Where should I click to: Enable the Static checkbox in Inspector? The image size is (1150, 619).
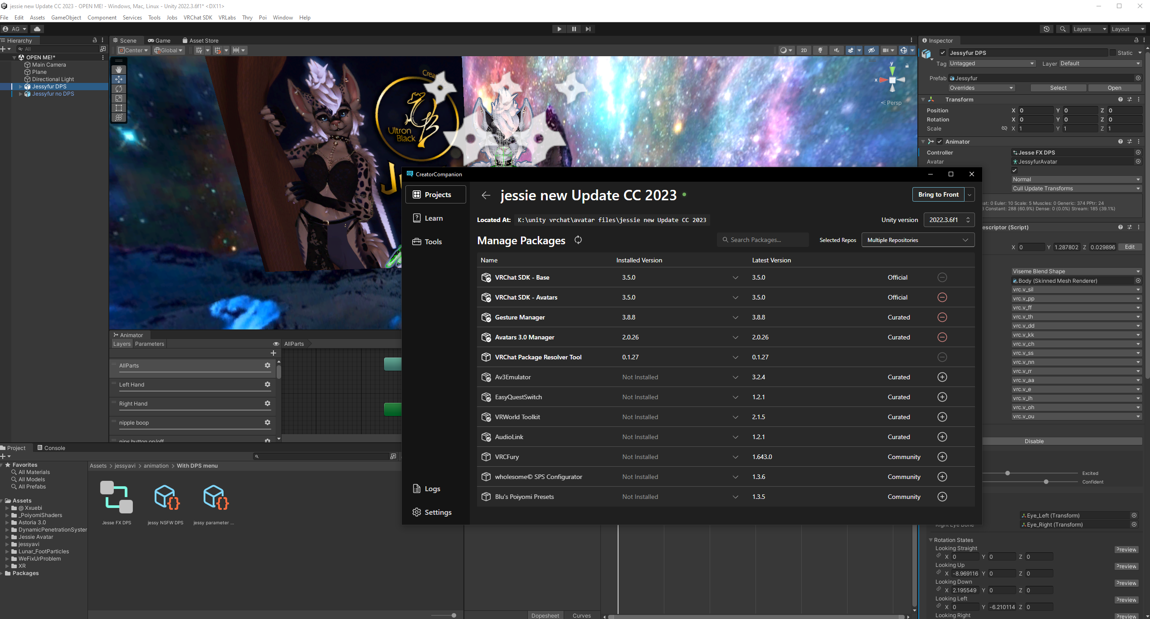pyautogui.click(x=1112, y=53)
